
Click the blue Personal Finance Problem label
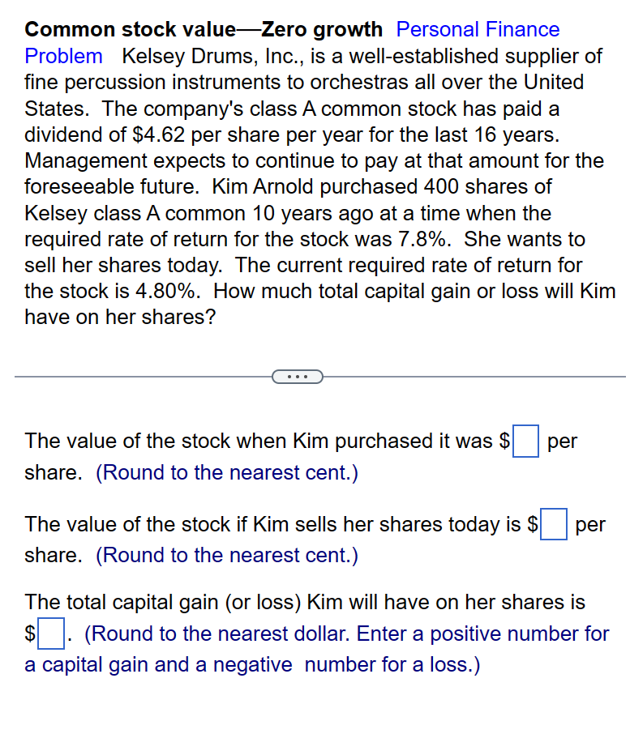pyautogui.click(x=478, y=30)
